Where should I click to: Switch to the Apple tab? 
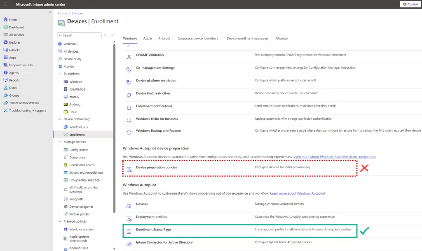pos(147,38)
